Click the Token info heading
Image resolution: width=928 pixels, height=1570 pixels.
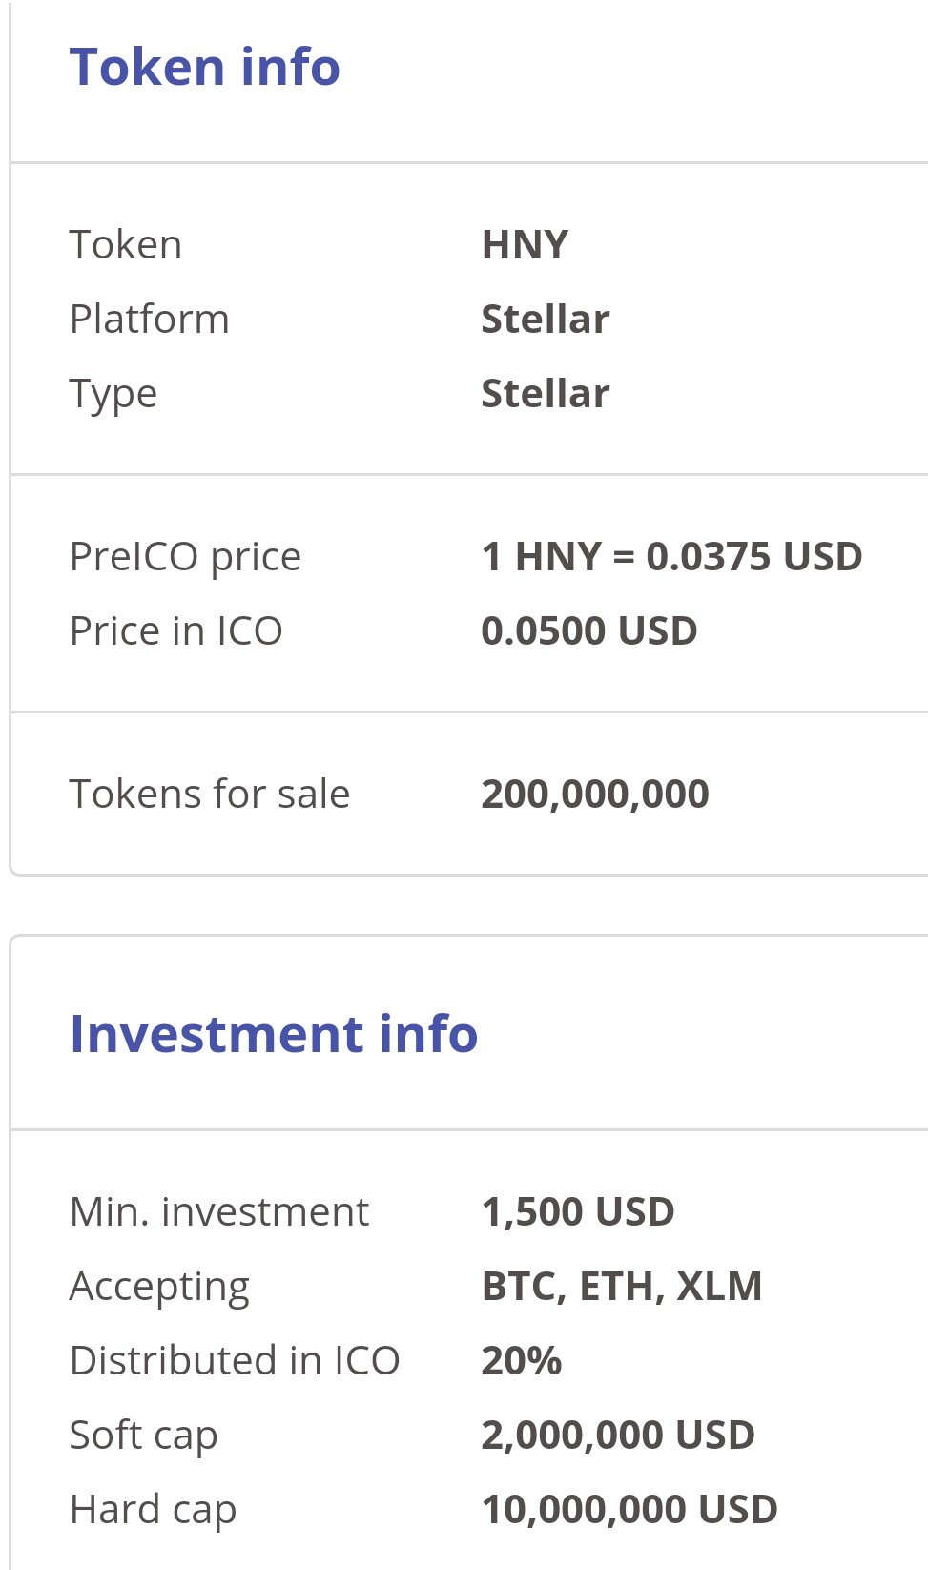pyautogui.click(x=204, y=67)
